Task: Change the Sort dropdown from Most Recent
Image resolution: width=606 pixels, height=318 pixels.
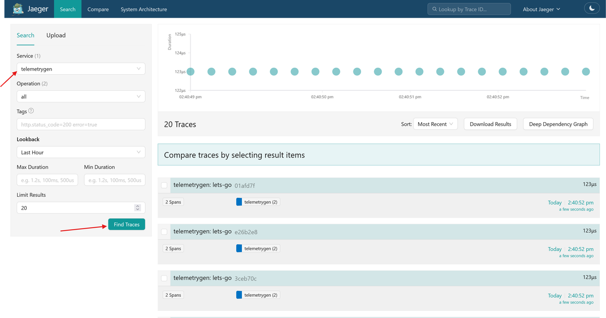Action: (x=435, y=124)
